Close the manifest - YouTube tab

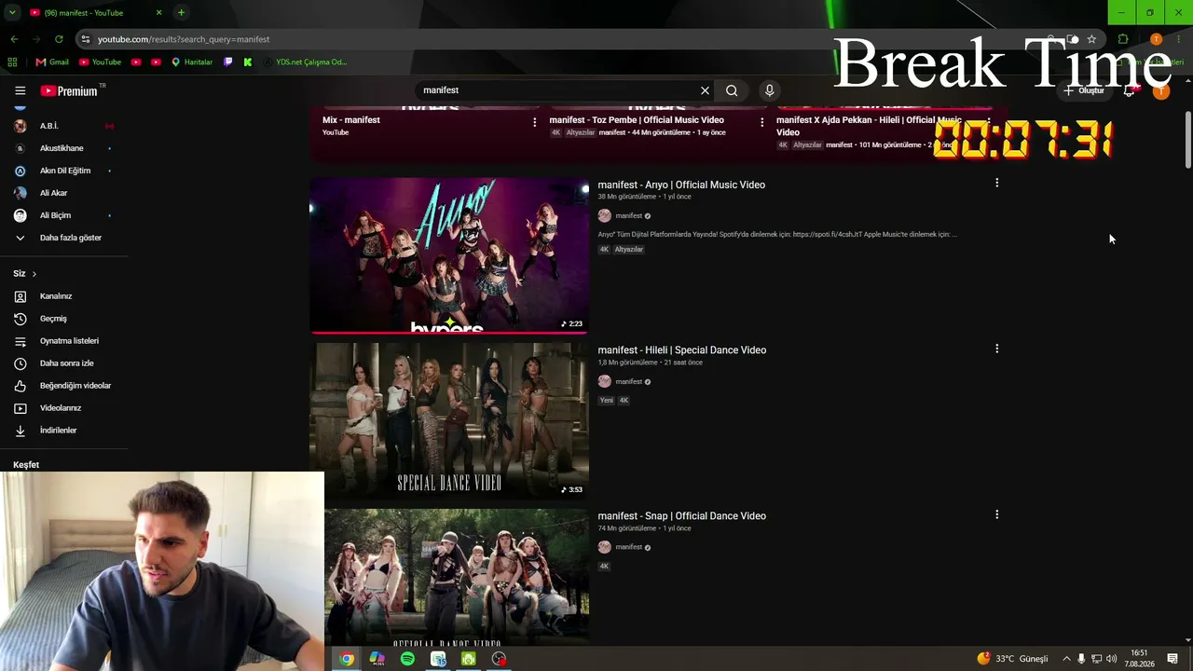click(x=158, y=12)
